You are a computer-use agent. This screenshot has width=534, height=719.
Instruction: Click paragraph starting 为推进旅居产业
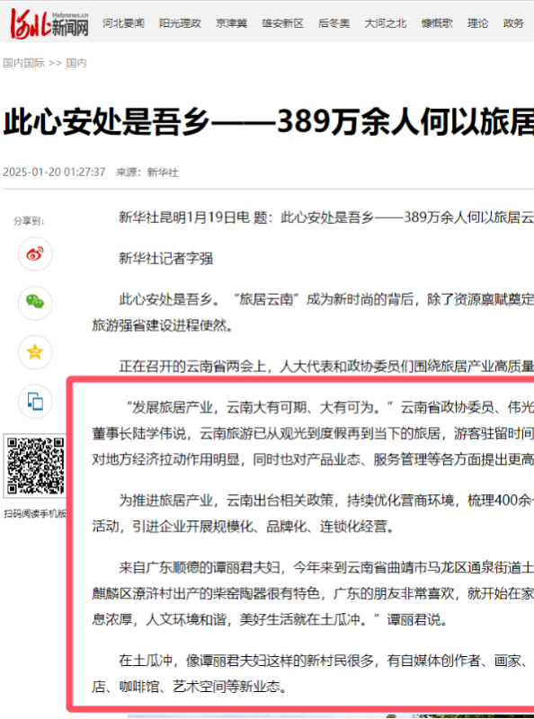[313, 513]
